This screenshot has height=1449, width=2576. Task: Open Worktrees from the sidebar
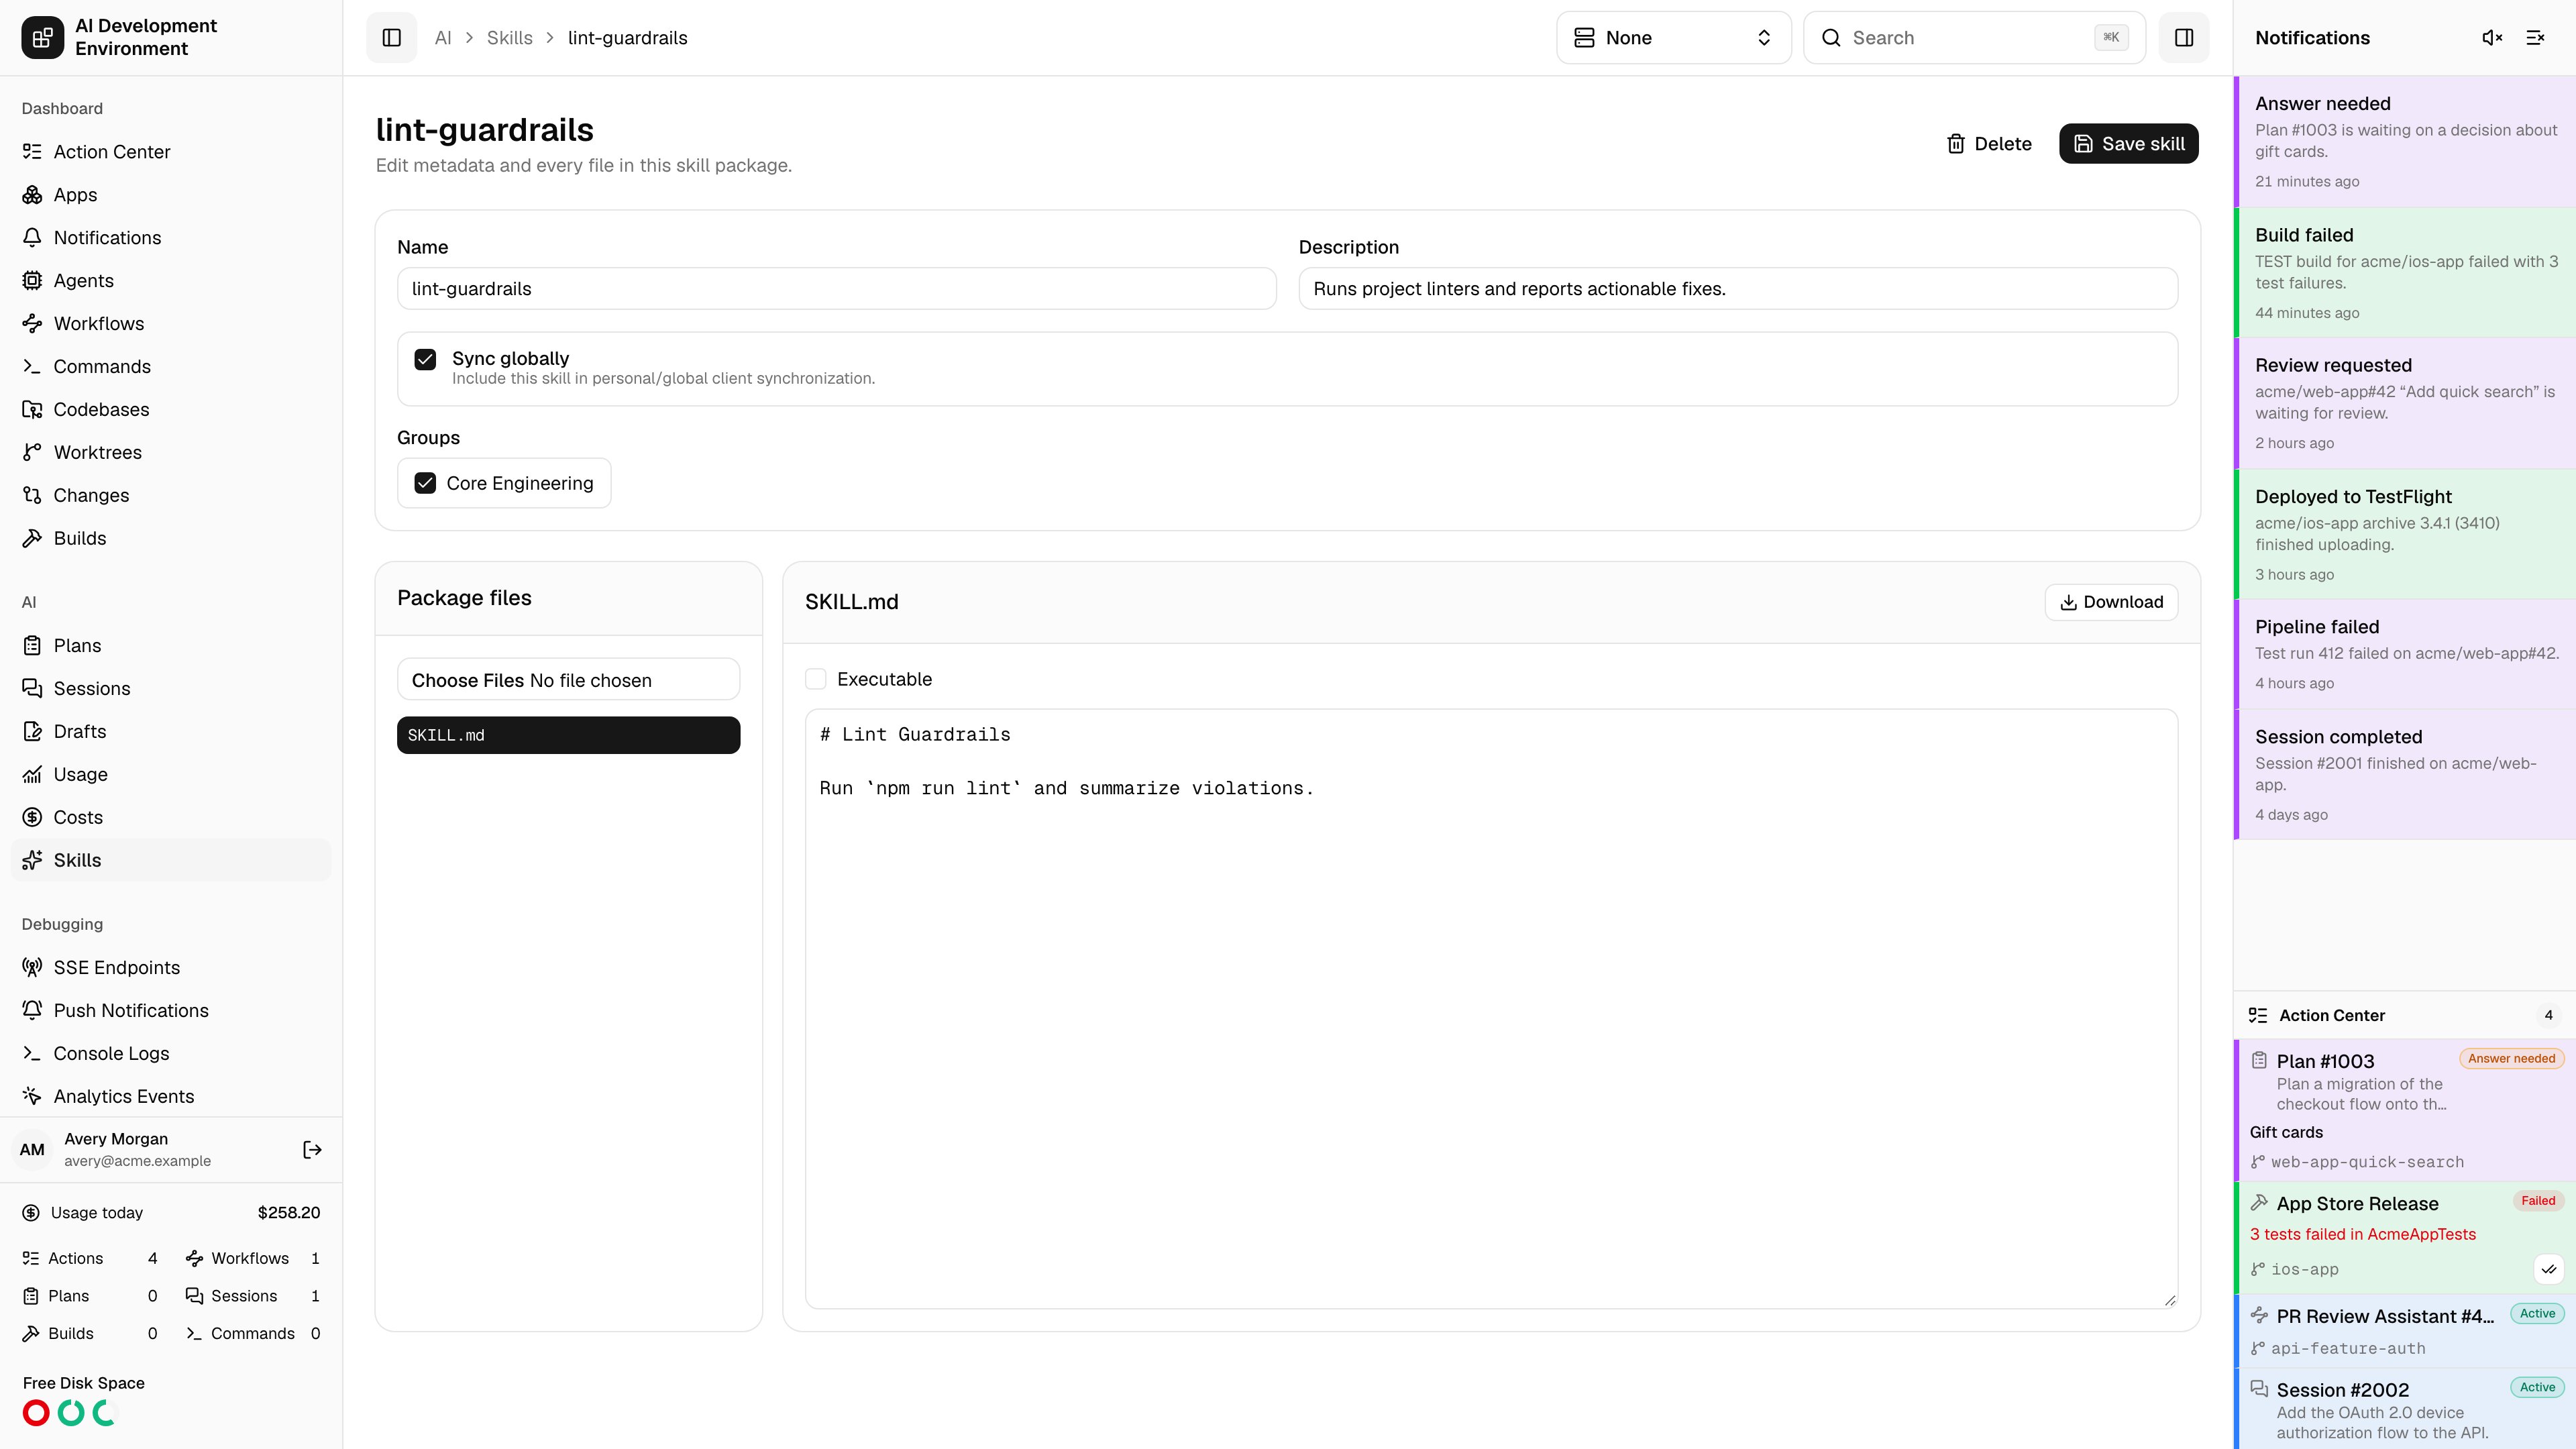171,453
